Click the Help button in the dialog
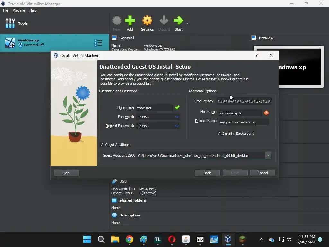 [x=66, y=173]
